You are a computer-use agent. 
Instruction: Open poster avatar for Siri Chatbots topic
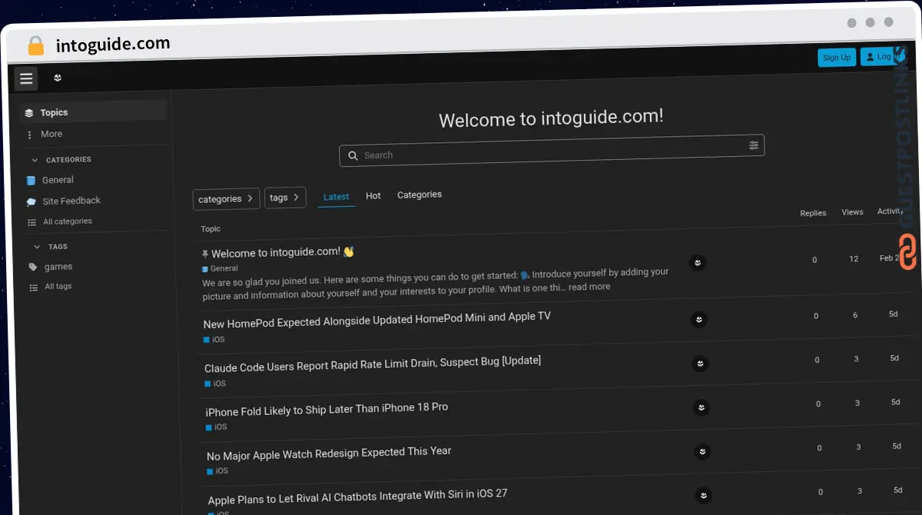(x=704, y=496)
